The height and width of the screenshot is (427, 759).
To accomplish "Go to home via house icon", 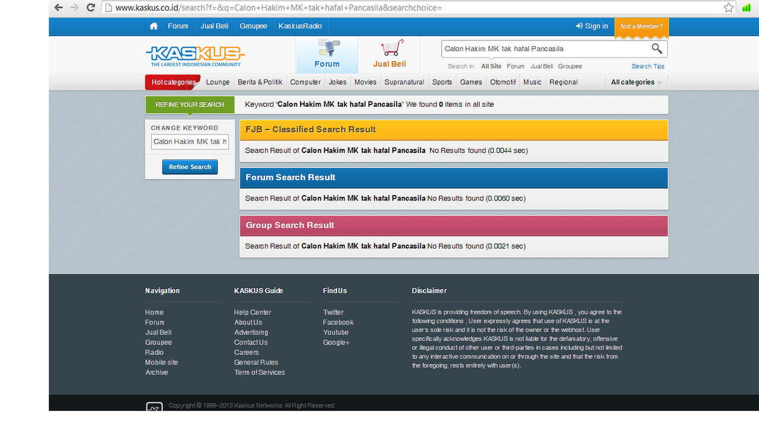I will tap(154, 26).
